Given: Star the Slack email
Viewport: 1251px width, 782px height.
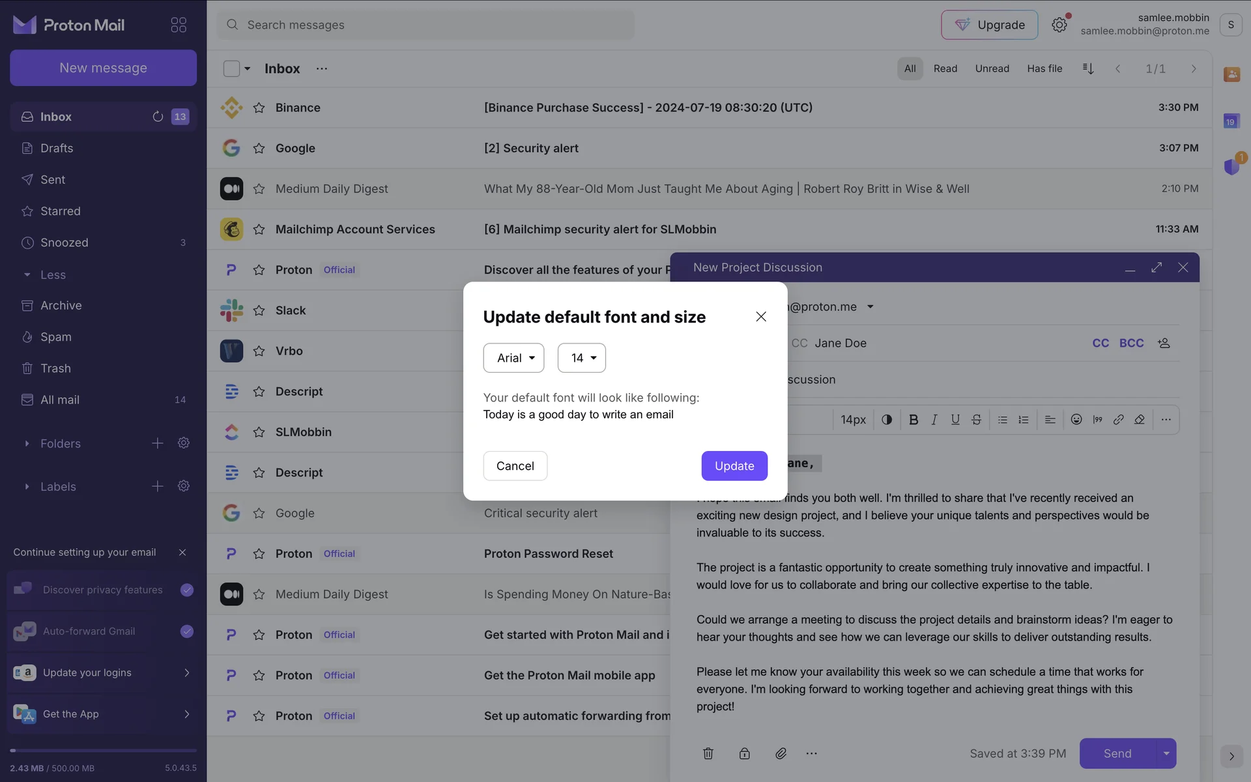Looking at the screenshot, I should 259,310.
